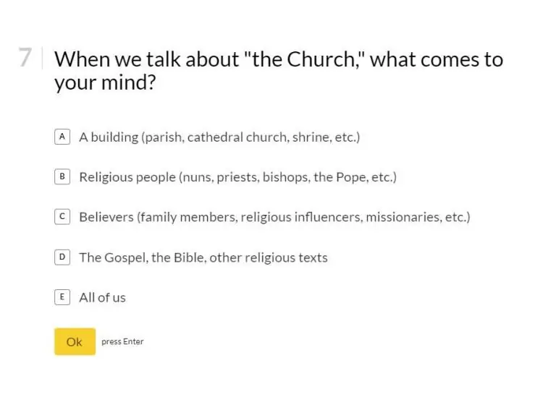Select "The Gospel, the Bible" answer text
The width and height of the screenshot is (556, 397).
[142, 257]
